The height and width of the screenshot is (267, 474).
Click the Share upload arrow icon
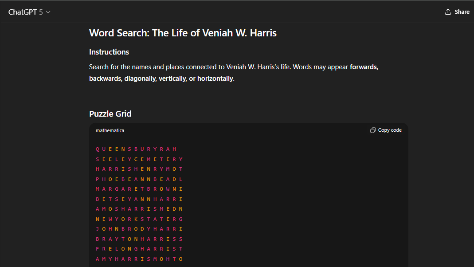448,12
